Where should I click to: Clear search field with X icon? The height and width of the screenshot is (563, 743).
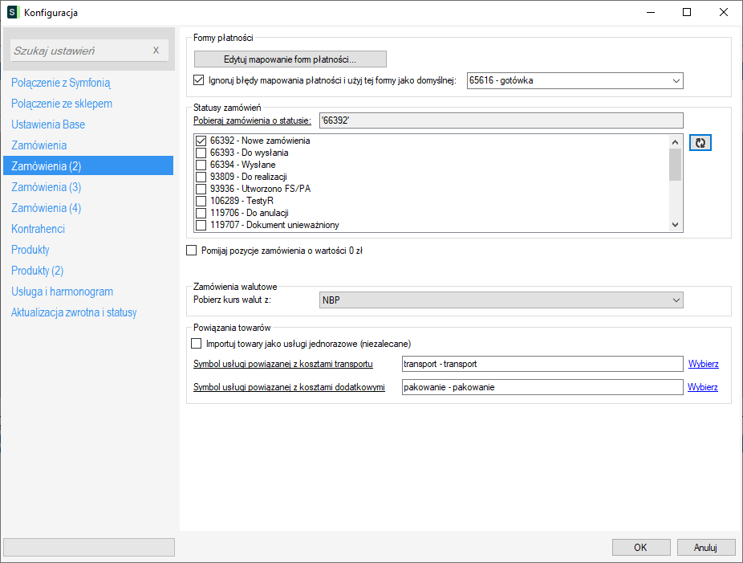click(x=156, y=51)
